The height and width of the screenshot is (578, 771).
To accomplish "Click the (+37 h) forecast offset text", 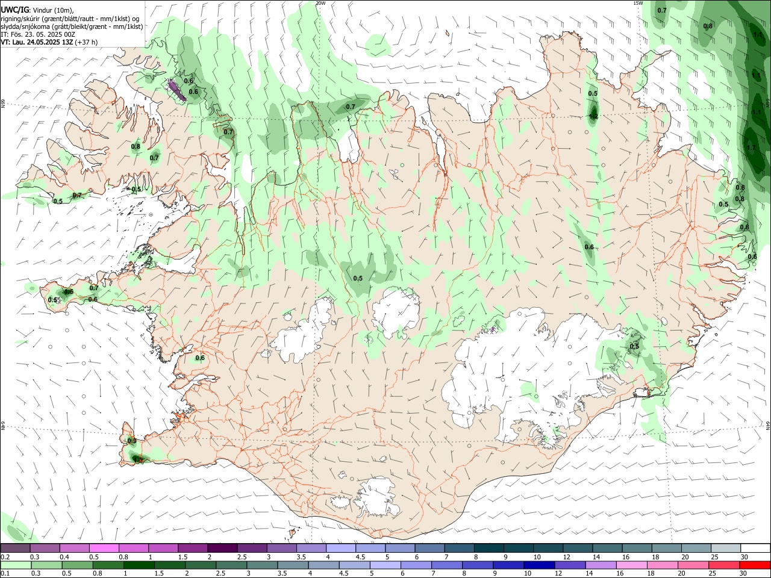I will pyautogui.click(x=87, y=42).
